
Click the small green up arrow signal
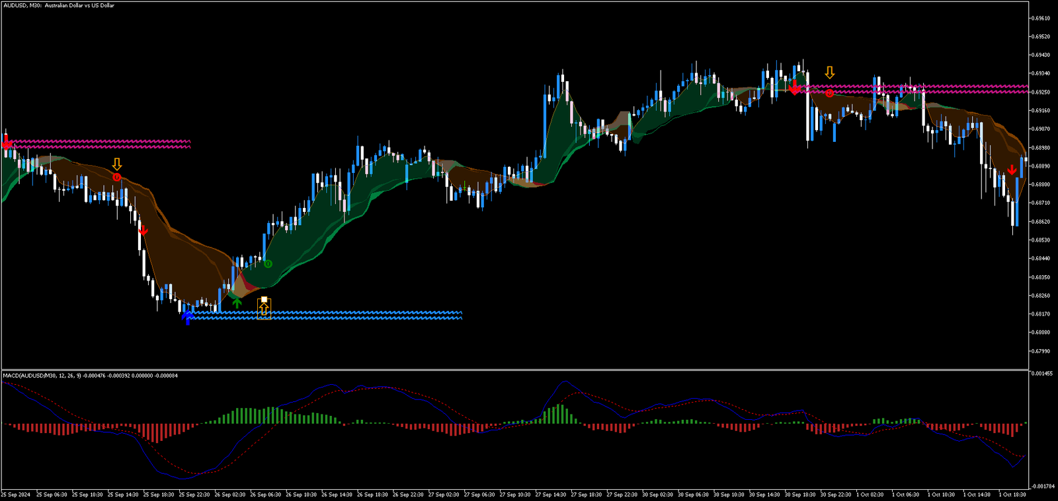[237, 303]
